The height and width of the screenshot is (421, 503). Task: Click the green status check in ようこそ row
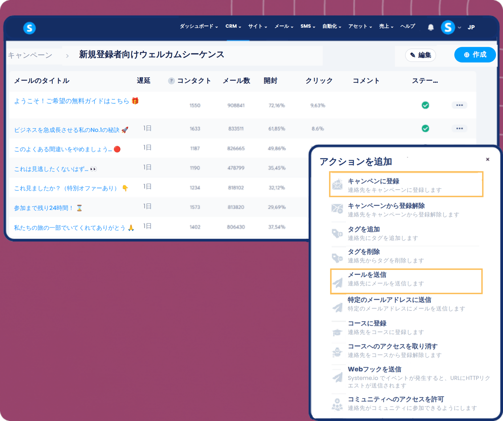point(425,105)
